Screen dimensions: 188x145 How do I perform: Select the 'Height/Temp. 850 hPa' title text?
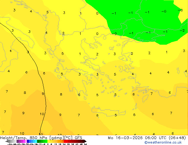(23, 138)
